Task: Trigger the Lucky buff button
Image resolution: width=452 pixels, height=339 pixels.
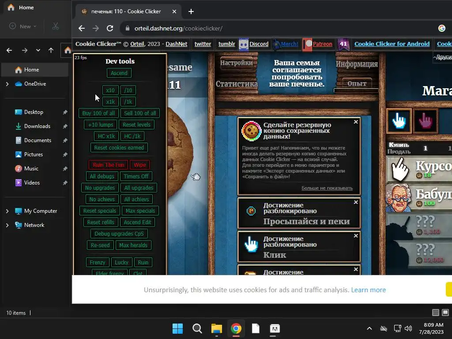Action: coord(121,262)
